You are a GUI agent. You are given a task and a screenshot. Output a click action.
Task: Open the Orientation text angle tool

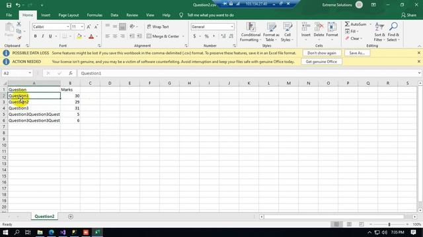(132, 26)
